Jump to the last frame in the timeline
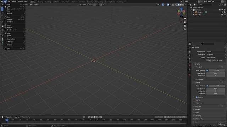Viewport: 227px width, 127px height. pos(101,117)
